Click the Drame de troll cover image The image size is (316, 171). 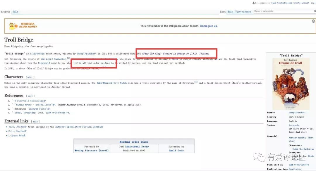pos(291,84)
